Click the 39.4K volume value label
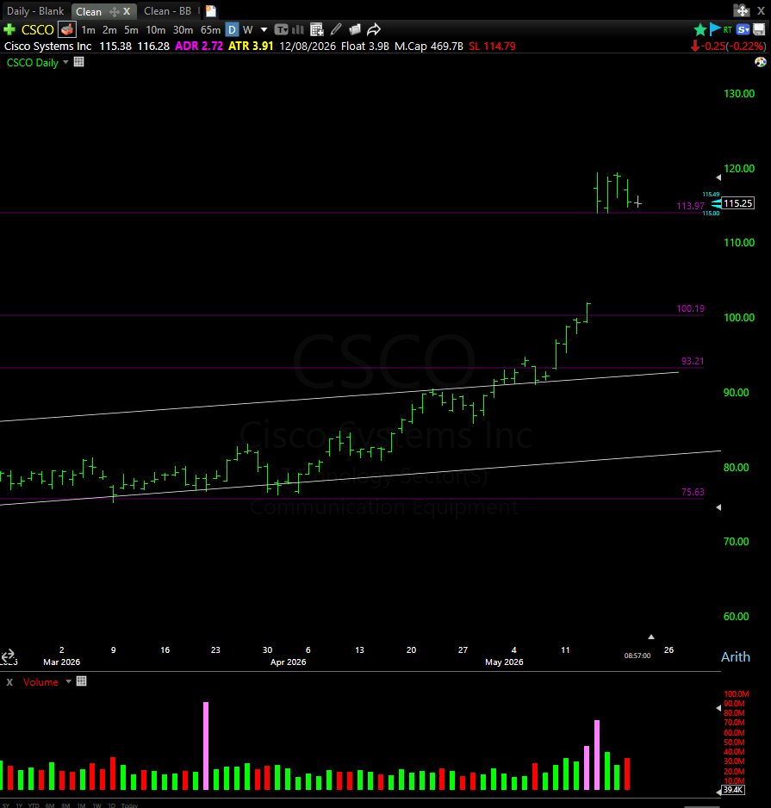The height and width of the screenshot is (808, 771). [733, 789]
